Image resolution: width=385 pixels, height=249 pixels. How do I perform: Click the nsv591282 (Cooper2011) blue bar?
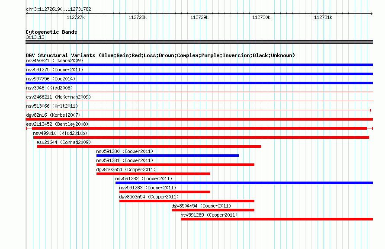[244, 183]
